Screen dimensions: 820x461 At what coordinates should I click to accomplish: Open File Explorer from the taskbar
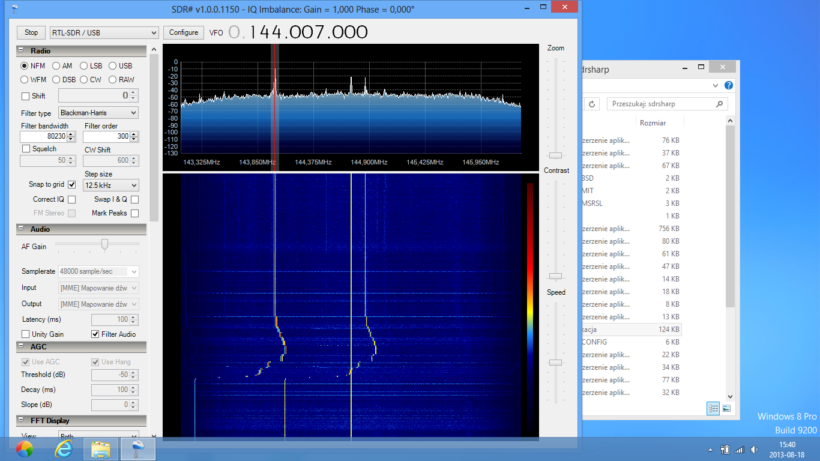(100, 448)
